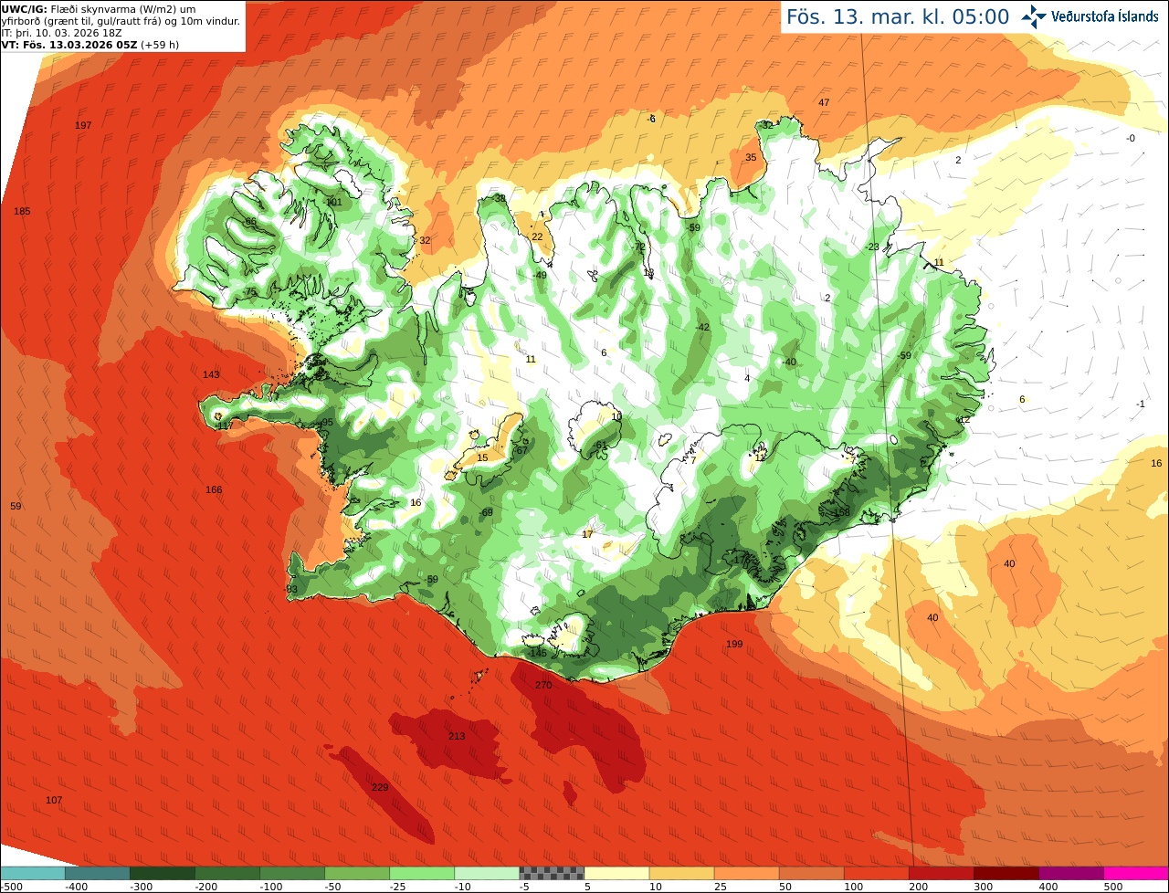Pick the olive green swatch from -50 to -25

[357, 874]
